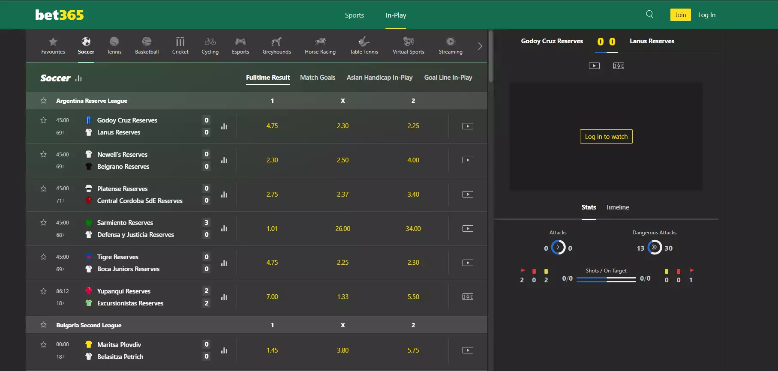Screen dimensions: 778x371
Task: Bet on Godoy Cruz Reserves at 4.75
Action: point(272,126)
